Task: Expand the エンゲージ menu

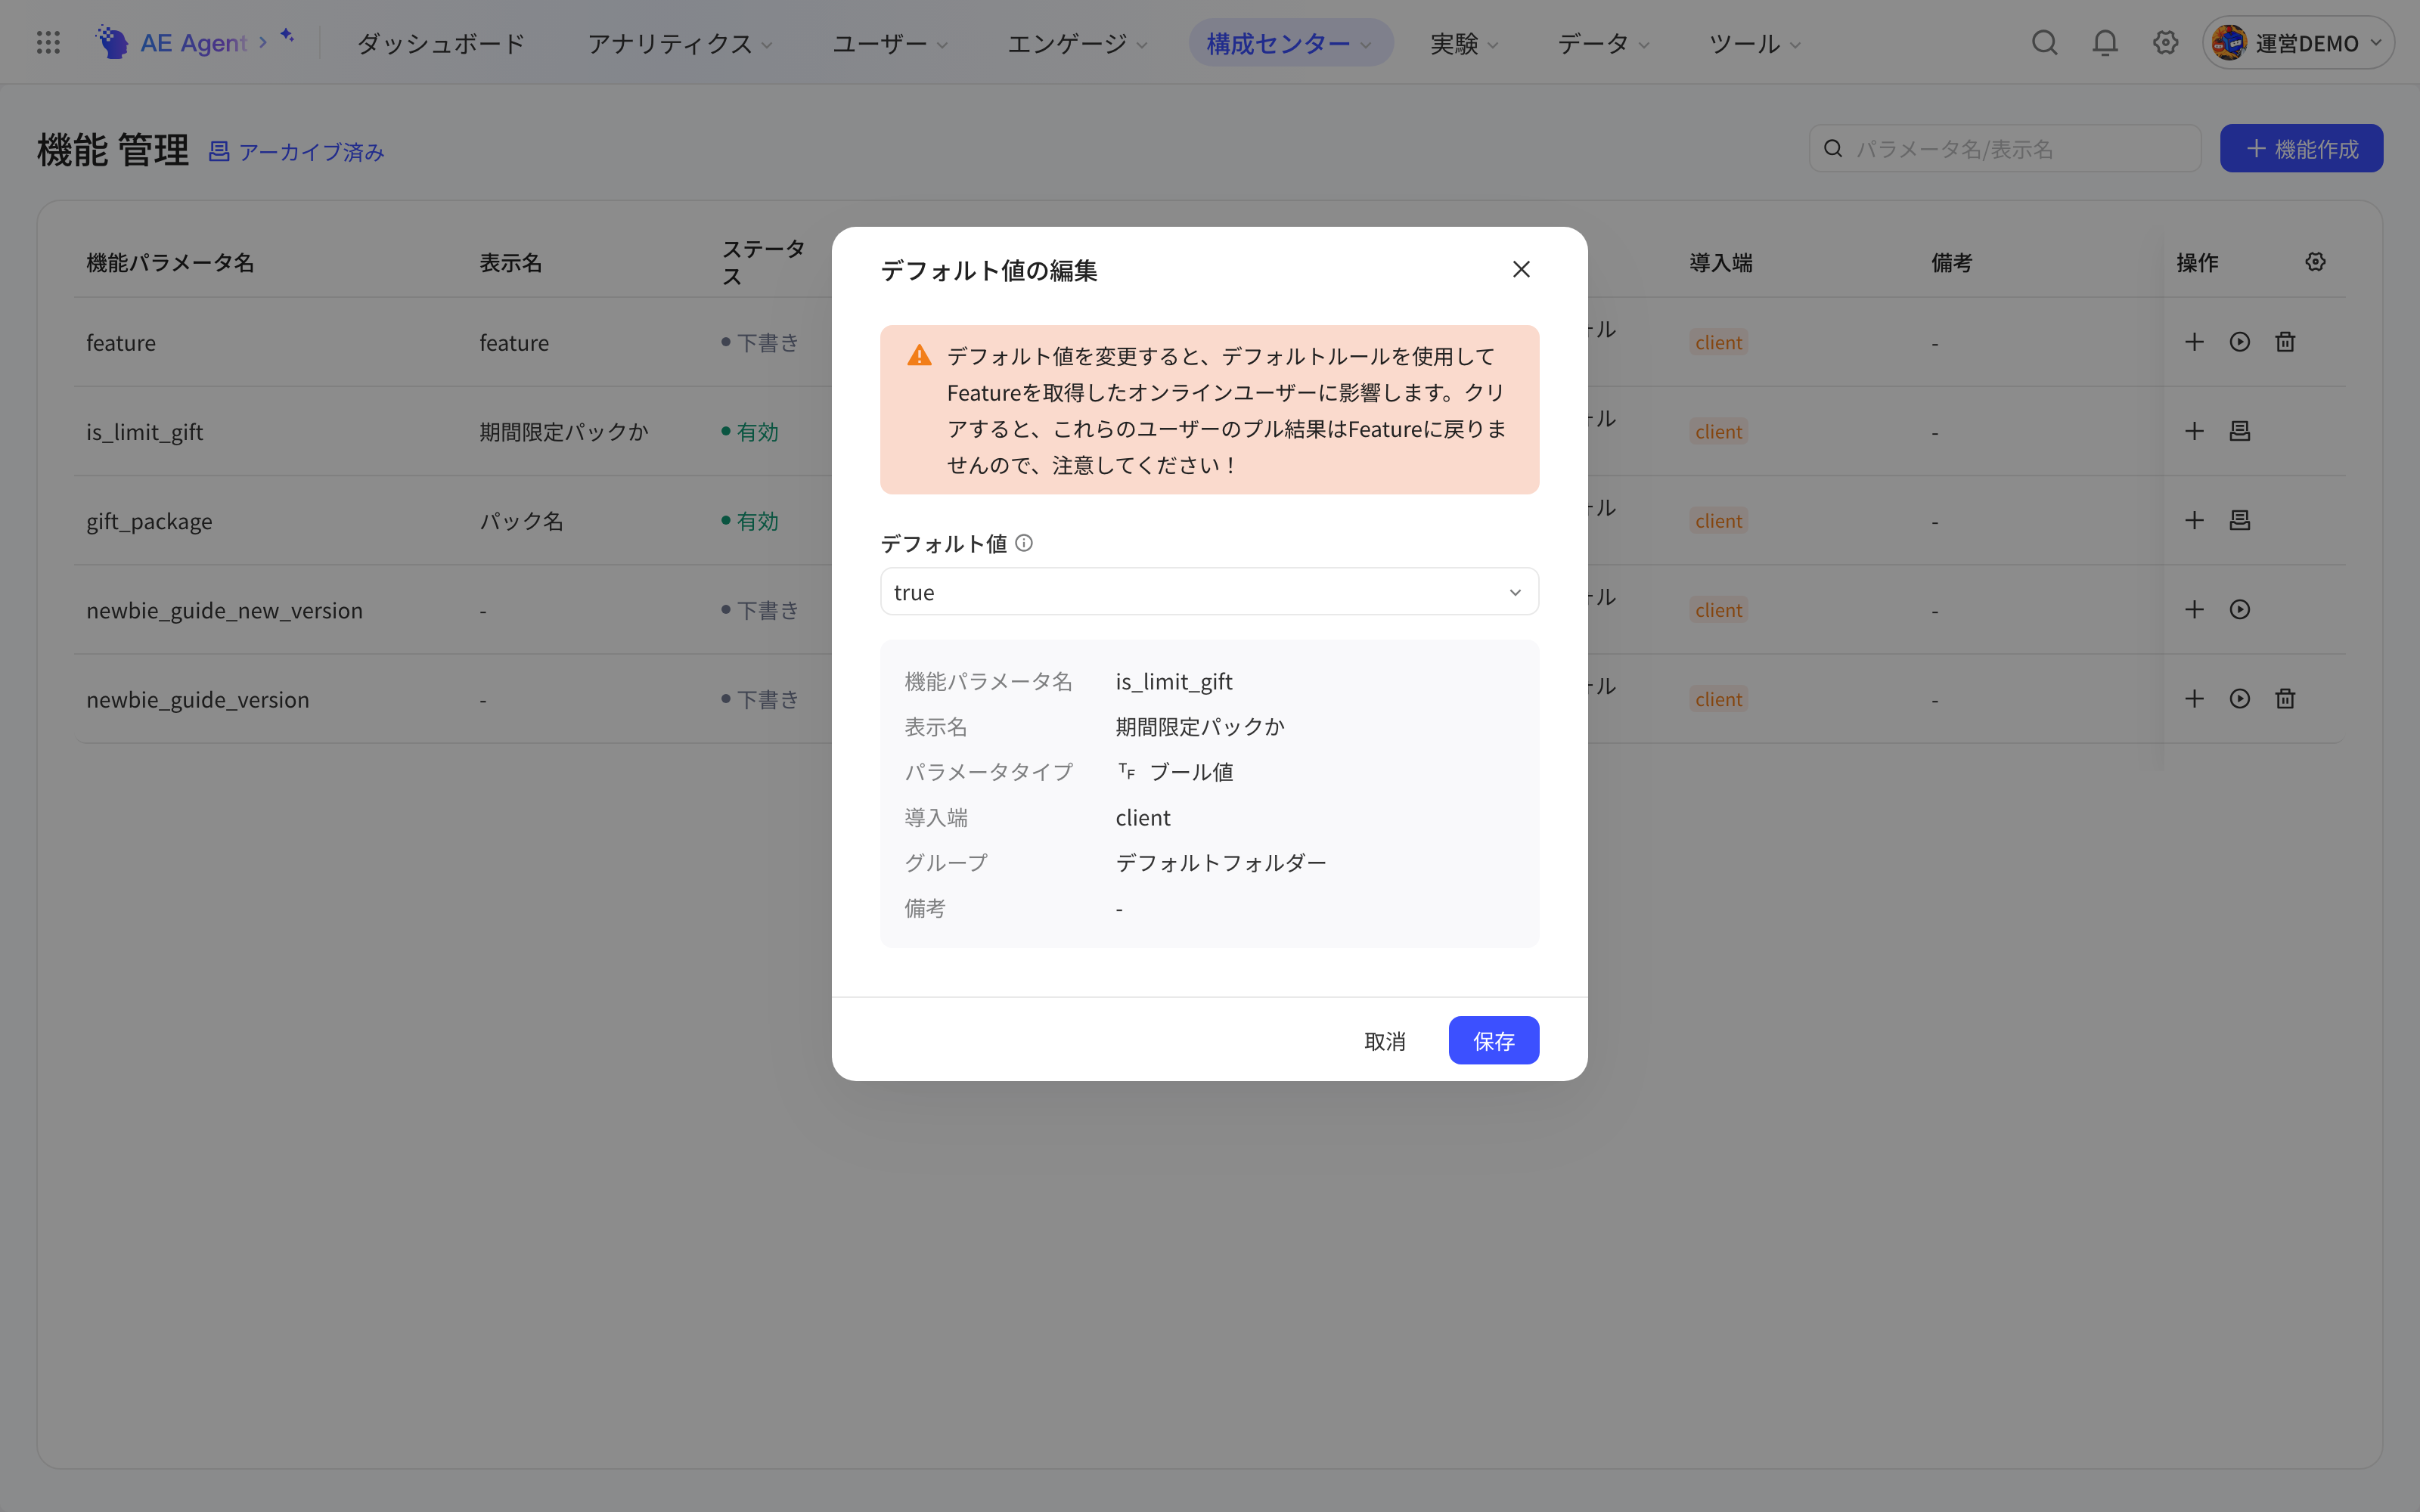Action: (x=1077, y=43)
